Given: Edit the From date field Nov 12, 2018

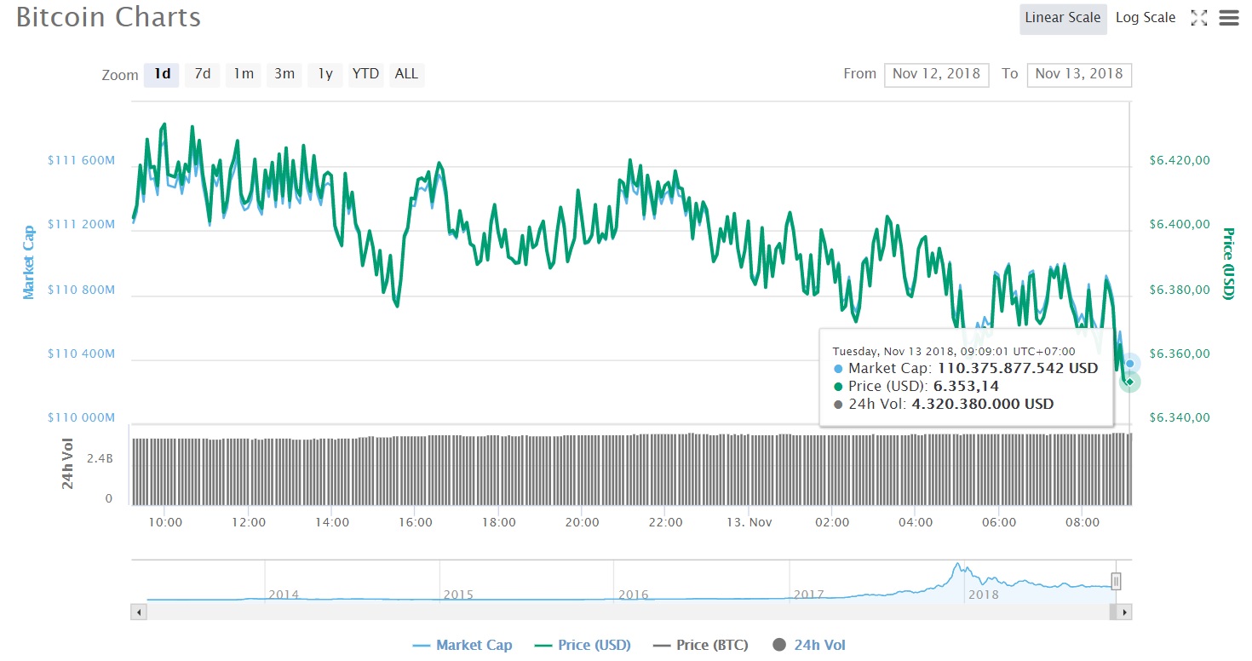Looking at the screenshot, I should (937, 74).
